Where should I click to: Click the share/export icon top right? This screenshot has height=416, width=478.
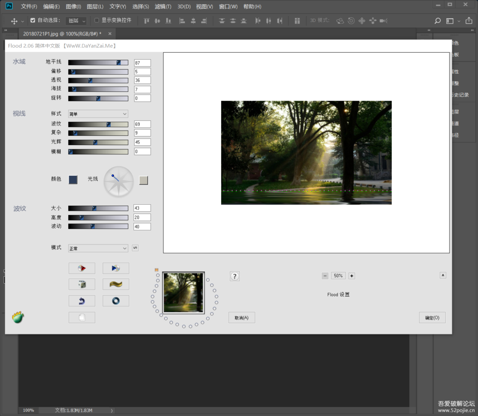tap(469, 21)
